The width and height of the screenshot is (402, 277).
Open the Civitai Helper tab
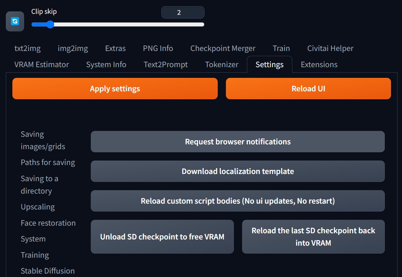coord(330,48)
